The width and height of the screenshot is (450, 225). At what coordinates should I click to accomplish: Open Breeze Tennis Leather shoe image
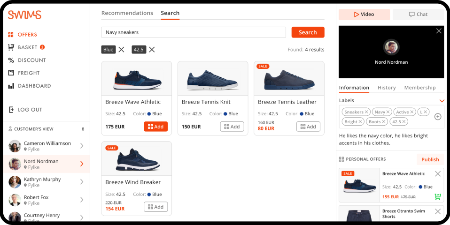[289, 80]
